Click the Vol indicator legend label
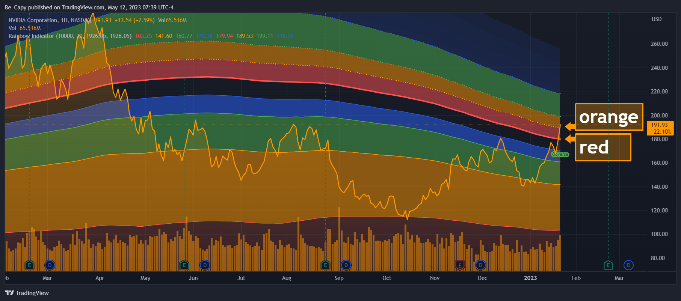 pos(12,28)
